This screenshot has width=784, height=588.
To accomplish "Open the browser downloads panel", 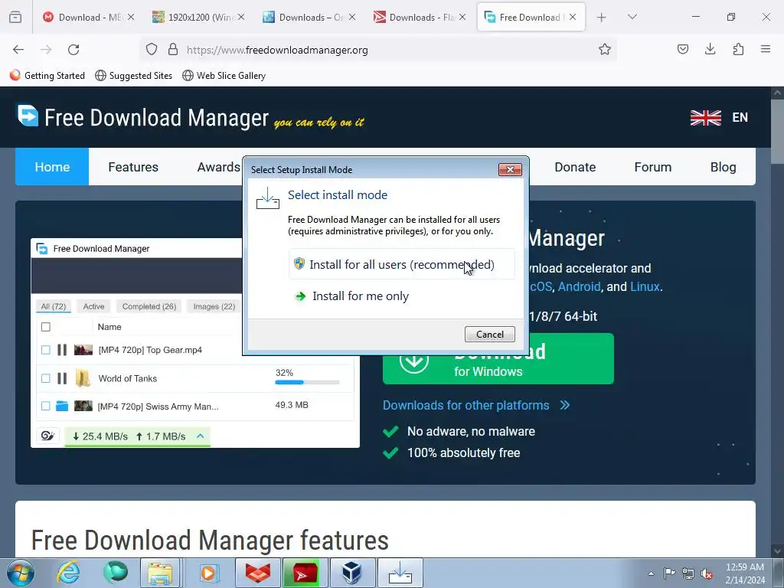I will click(x=710, y=49).
